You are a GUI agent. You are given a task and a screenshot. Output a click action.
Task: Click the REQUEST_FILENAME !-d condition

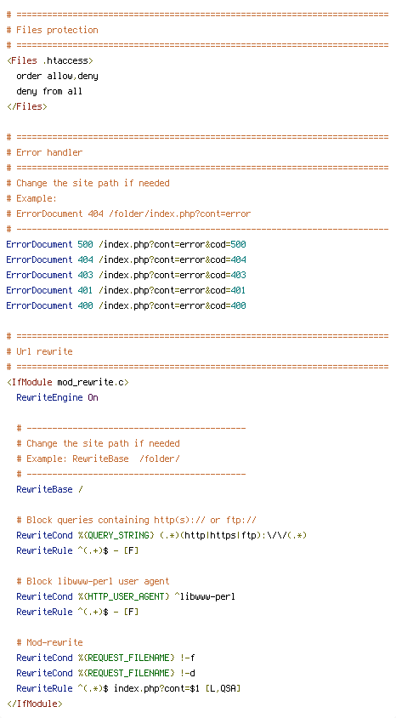(105, 673)
